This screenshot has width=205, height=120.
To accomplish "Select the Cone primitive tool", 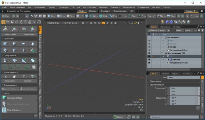I will pyautogui.click(x=33, y=44).
